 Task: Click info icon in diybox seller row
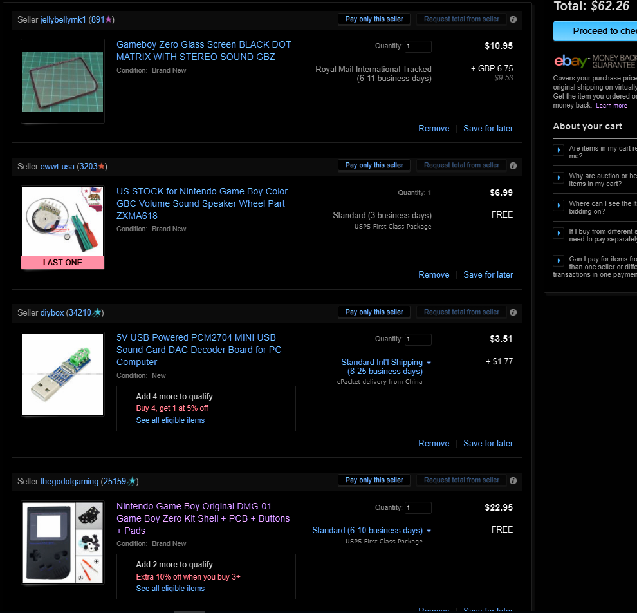tap(513, 312)
